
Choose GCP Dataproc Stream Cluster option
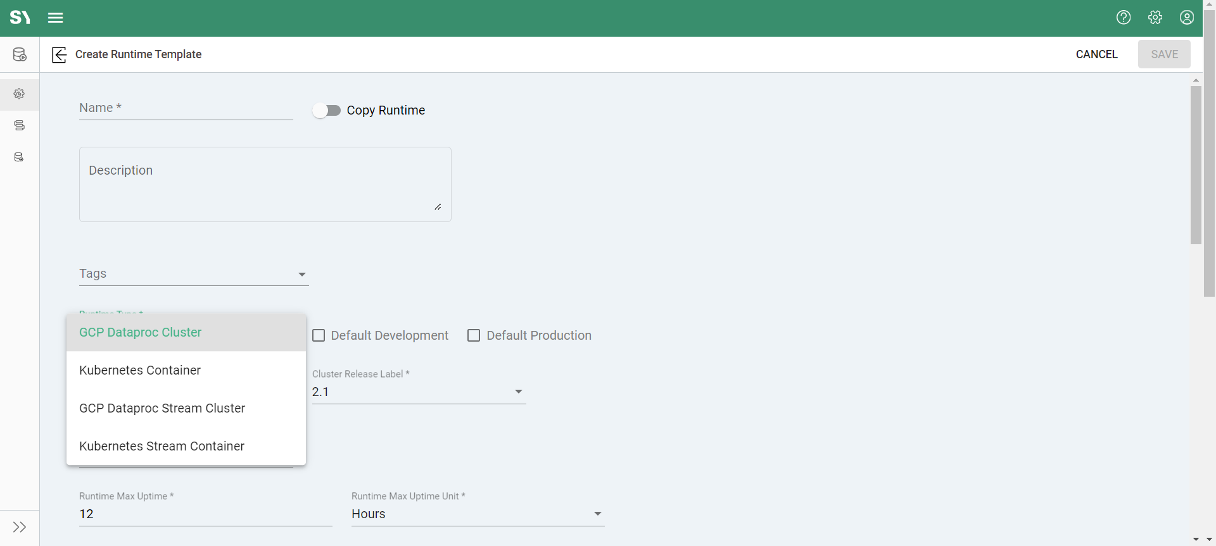(162, 408)
